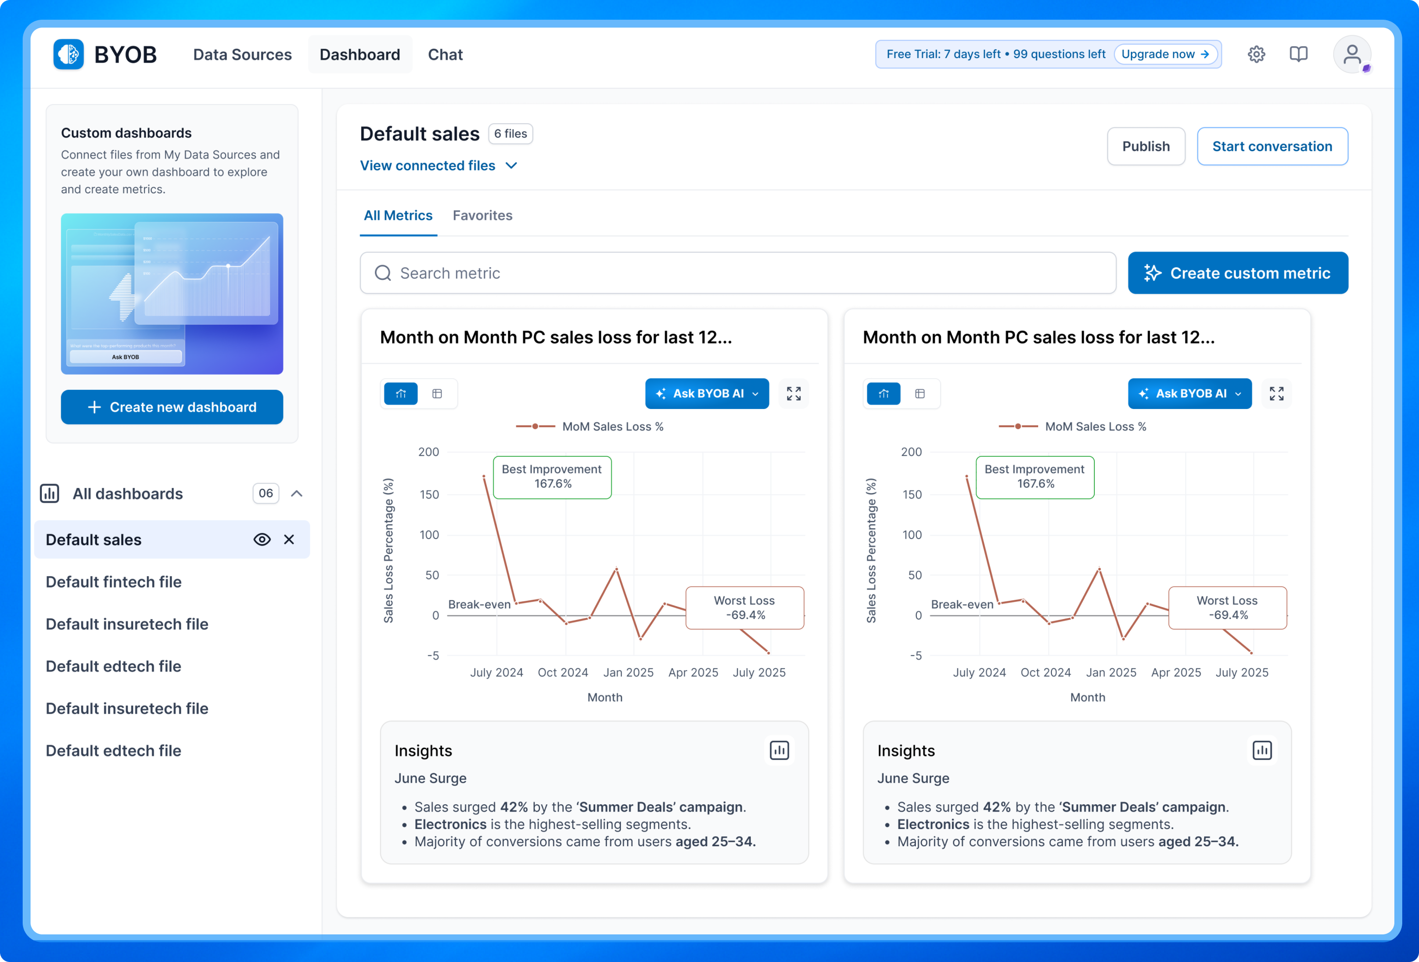Screen dimensions: 1419x962
Task: Open the settings gear icon
Action: point(1256,54)
